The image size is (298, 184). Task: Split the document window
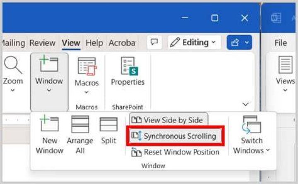coord(108,131)
